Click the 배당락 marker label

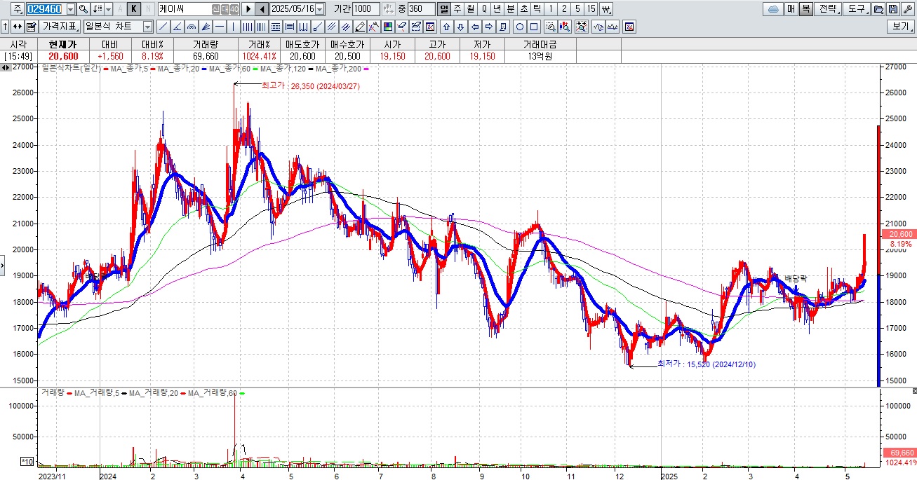796,278
